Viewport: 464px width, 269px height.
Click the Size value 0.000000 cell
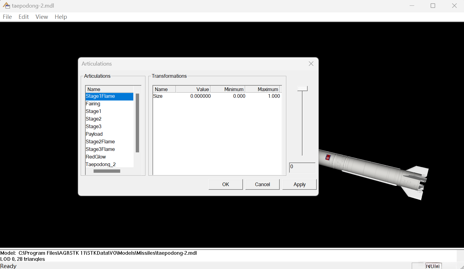pyautogui.click(x=200, y=96)
